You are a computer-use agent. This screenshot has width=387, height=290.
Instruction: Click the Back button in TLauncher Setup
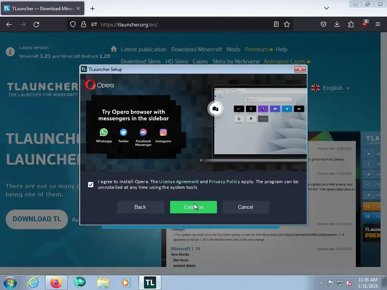coord(140,207)
